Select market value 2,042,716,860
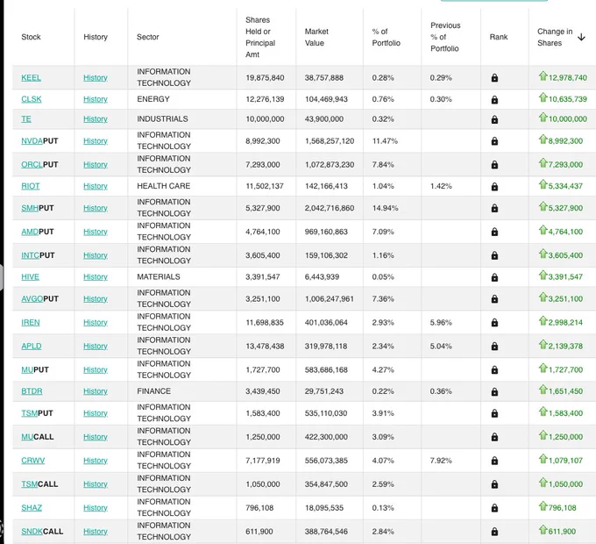Viewport: 596px width, 544px height. 330,208
